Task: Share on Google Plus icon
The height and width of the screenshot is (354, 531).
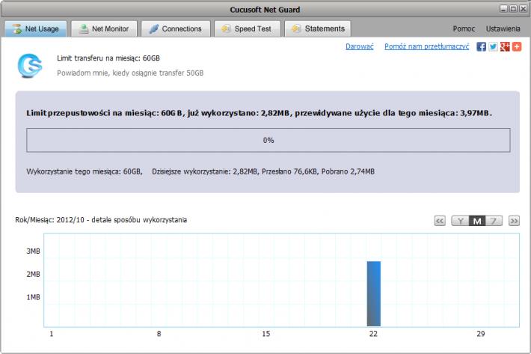Action: [x=505, y=46]
